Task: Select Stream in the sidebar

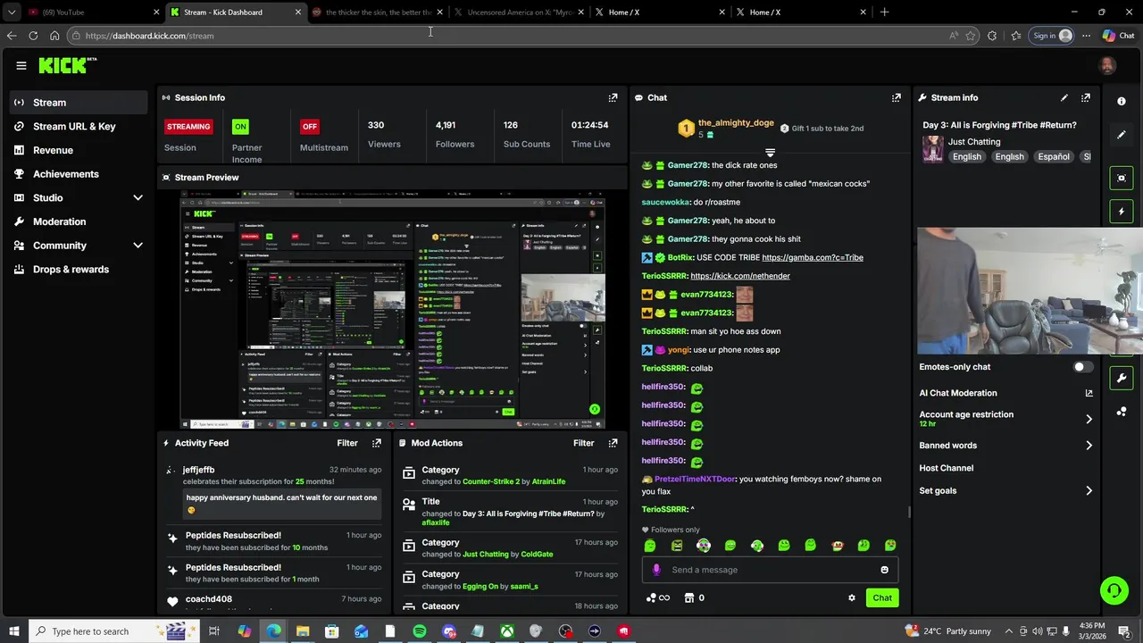Action: (79, 103)
